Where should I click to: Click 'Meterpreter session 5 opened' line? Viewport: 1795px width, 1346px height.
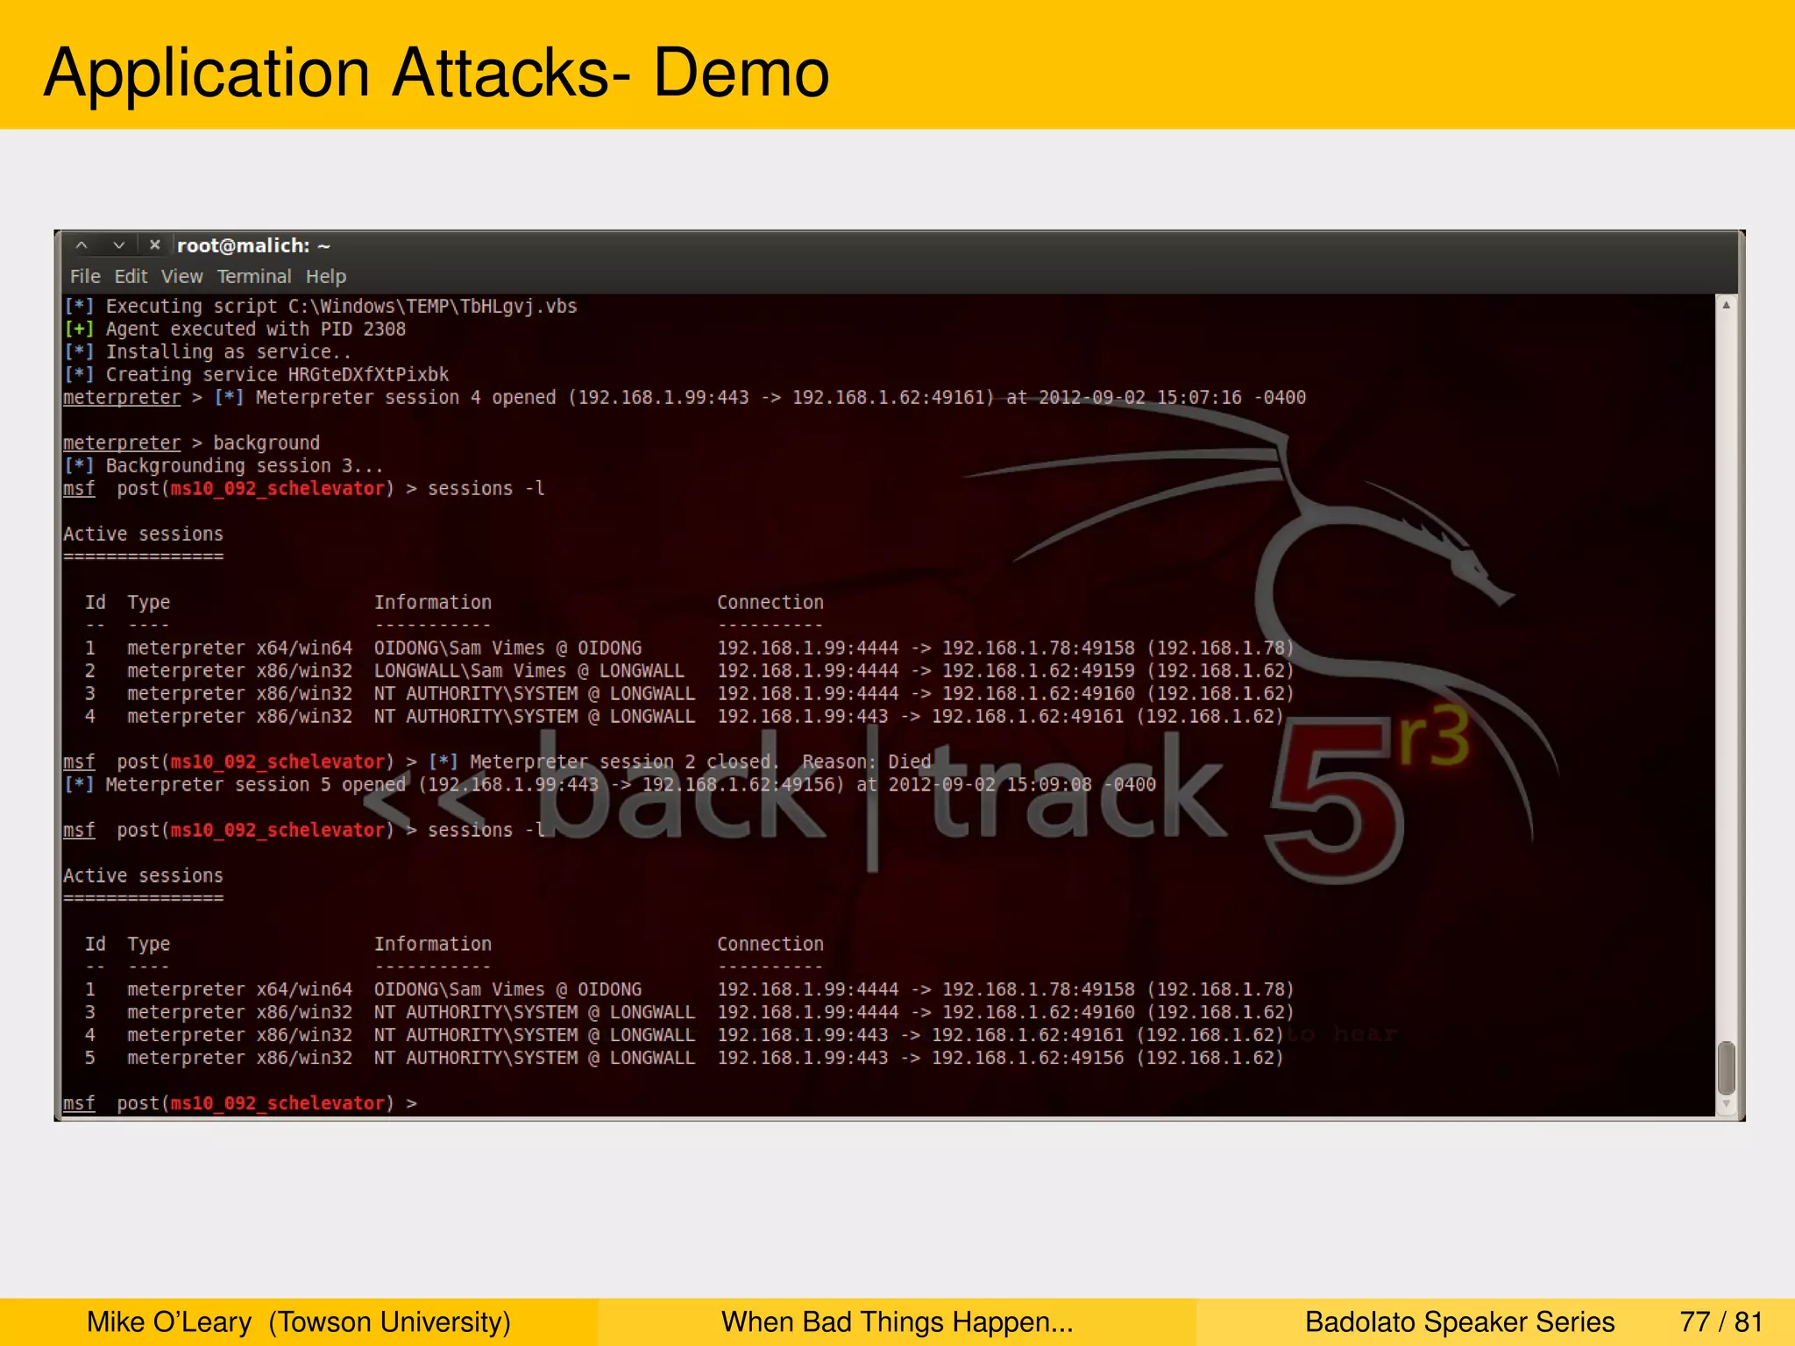point(609,785)
